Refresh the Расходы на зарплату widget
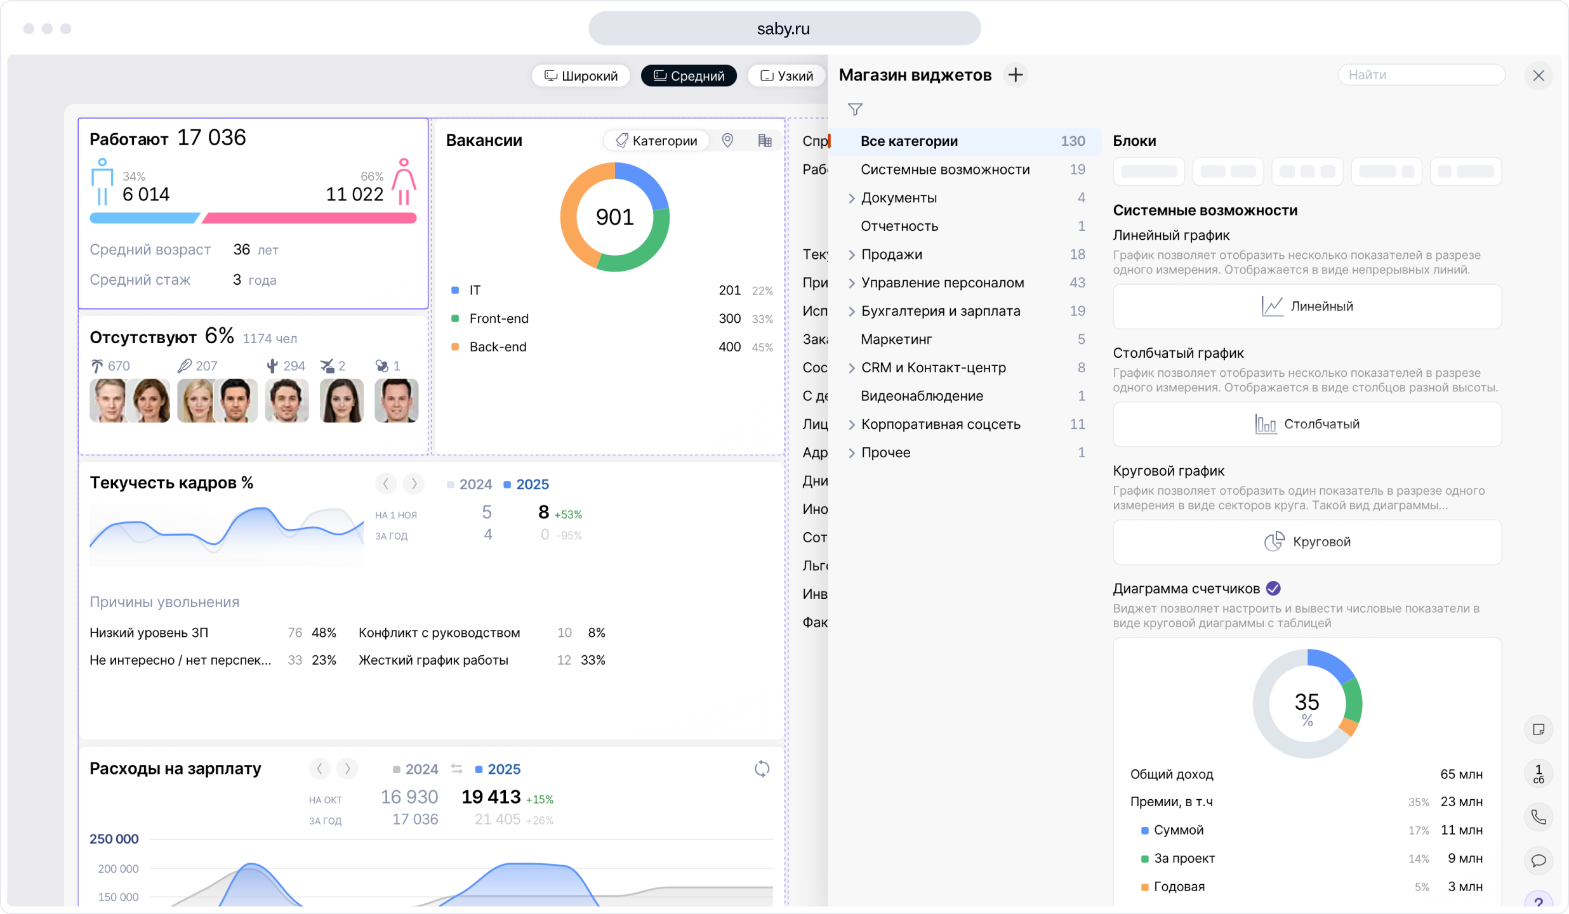Screen dimensions: 1569x914 (762, 769)
